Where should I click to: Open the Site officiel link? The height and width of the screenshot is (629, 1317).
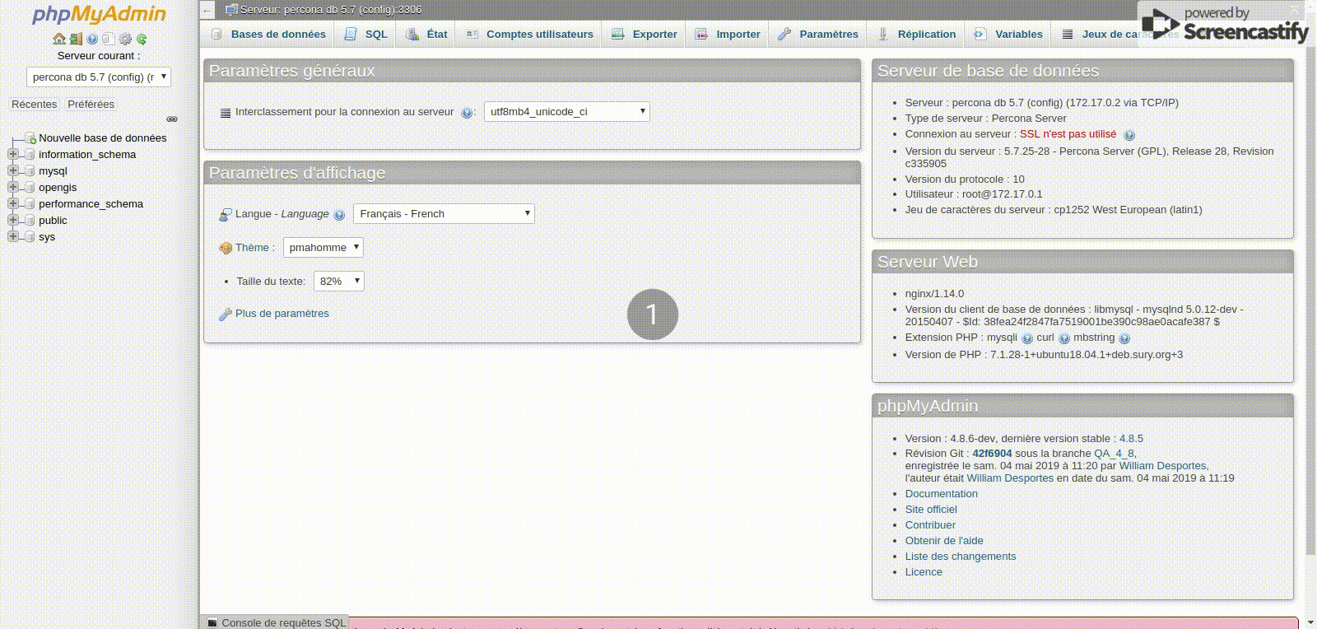coord(931,510)
